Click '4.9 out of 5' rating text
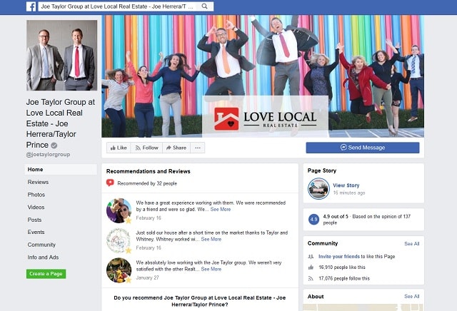457x311 pixels. pos(336,216)
